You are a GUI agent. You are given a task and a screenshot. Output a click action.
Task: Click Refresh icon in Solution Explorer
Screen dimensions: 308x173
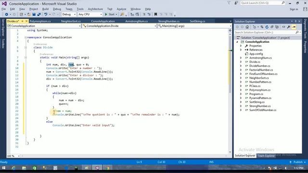267,27
